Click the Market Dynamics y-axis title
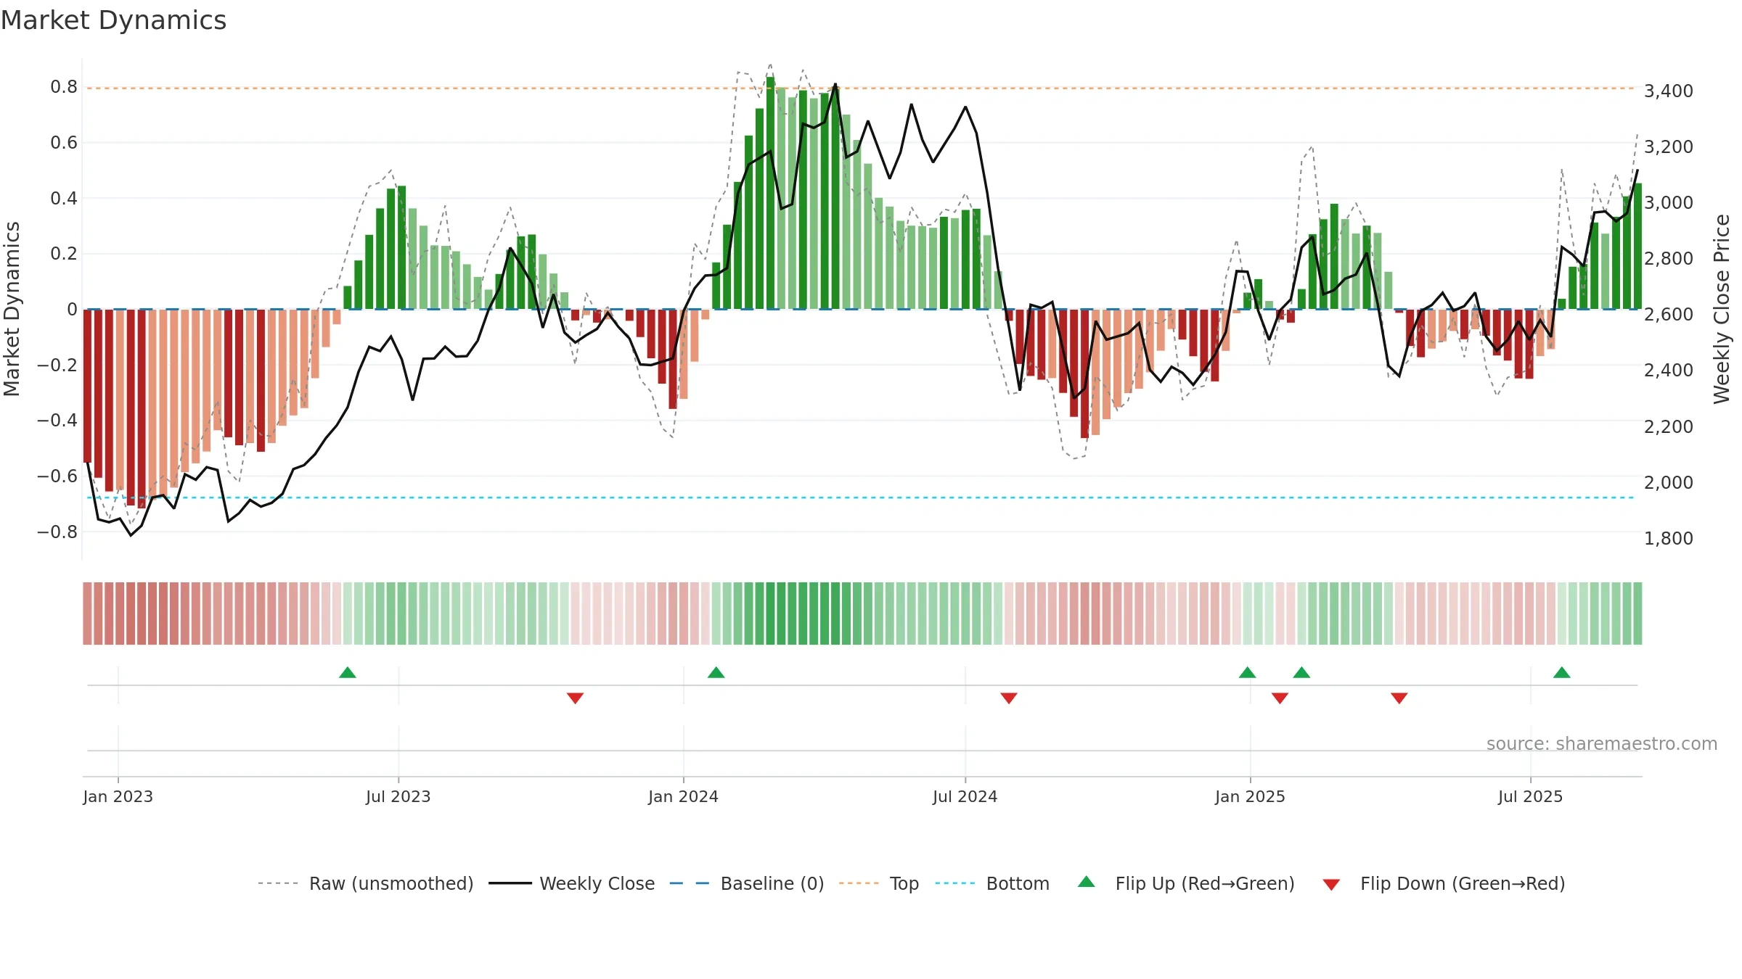This screenshot has width=1742, height=979. (x=12, y=309)
